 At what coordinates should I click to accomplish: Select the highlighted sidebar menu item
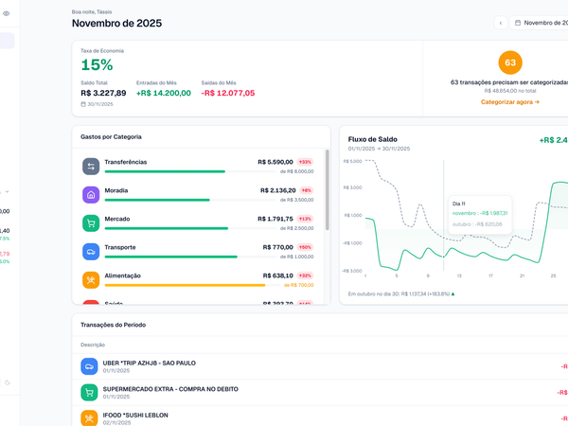click(7, 41)
